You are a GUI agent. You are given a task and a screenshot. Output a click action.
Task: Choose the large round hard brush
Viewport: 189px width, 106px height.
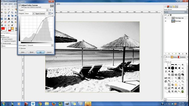(172, 68)
